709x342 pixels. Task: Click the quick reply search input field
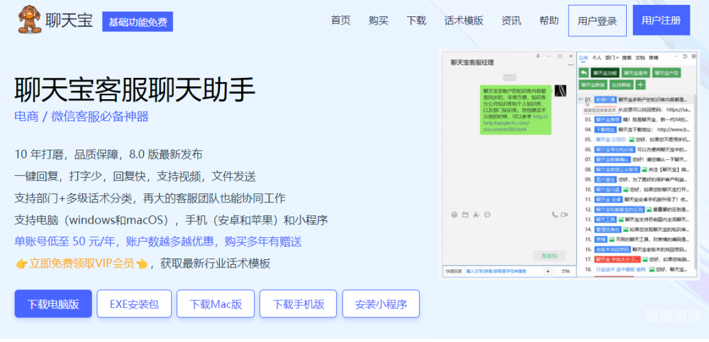point(503,271)
